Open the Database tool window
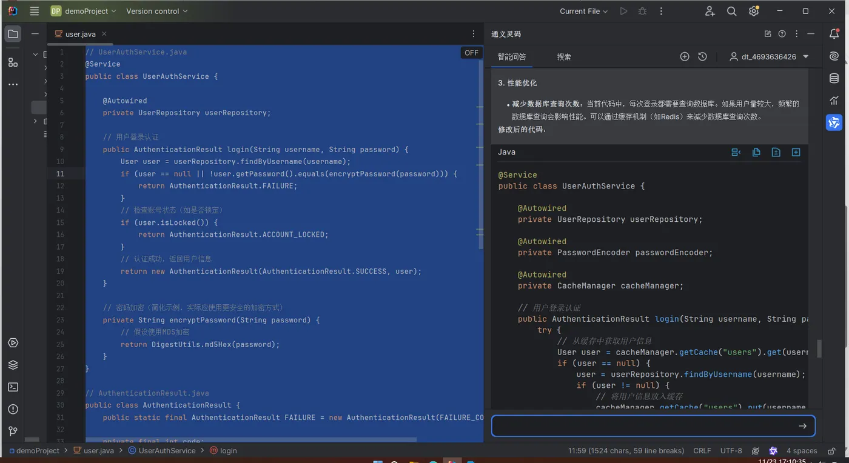The width and height of the screenshot is (849, 463). tap(834, 78)
